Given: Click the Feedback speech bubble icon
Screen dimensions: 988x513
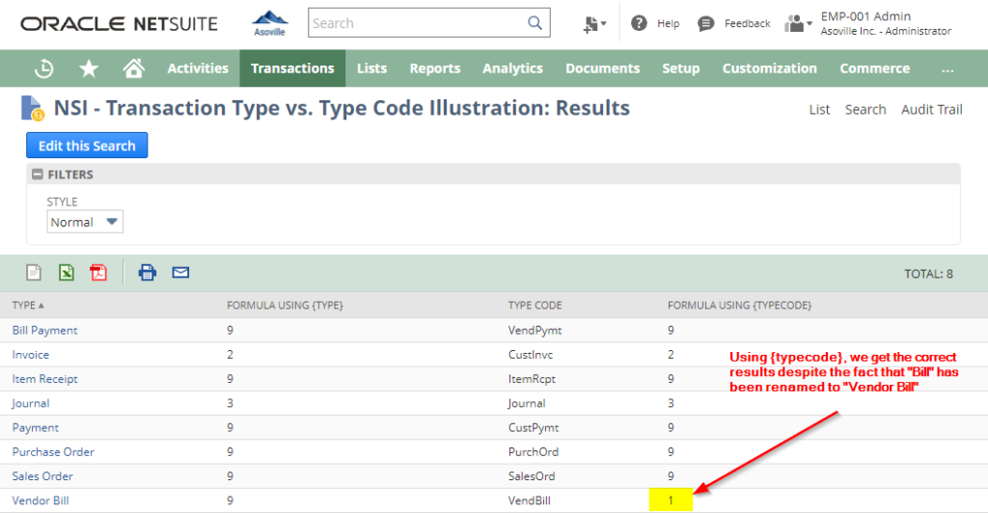Looking at the screenshot, I should (705, 24).
